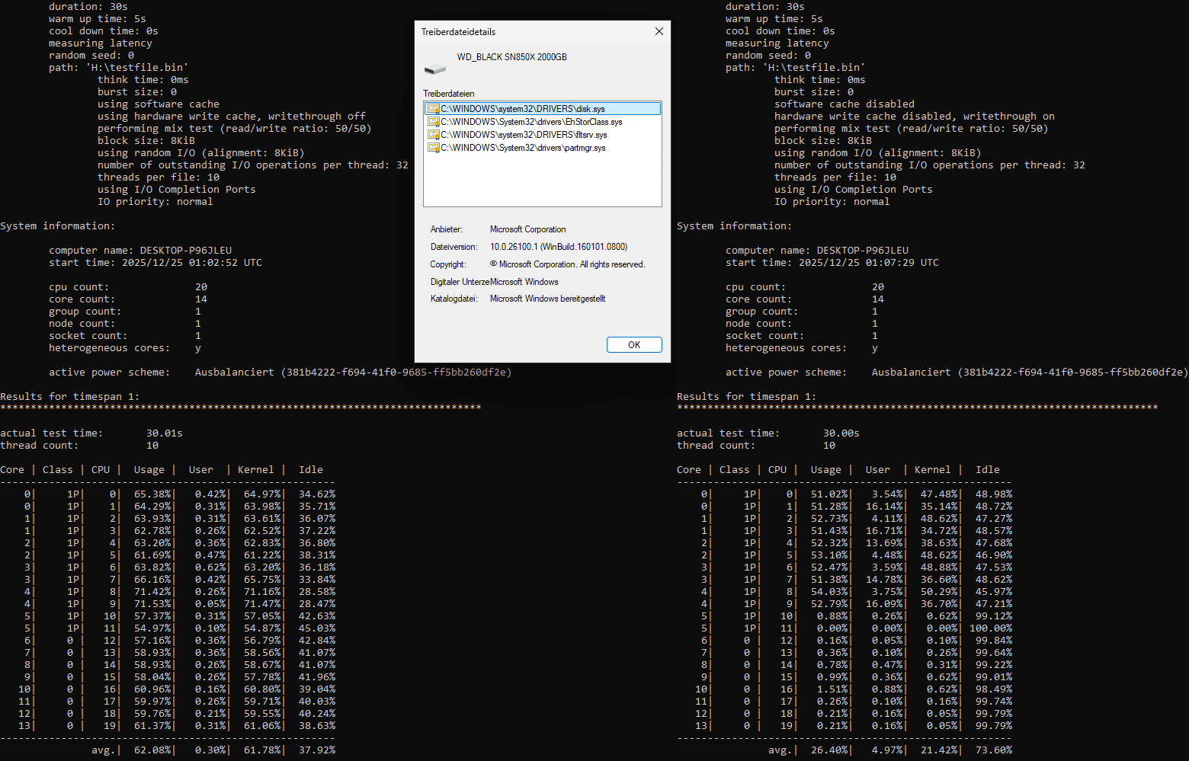Click the fltsrv.sys file icon

(x=433, y=135)
